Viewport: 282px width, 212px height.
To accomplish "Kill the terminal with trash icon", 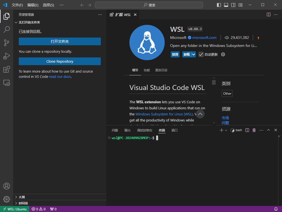I will (x=254, y=130).
